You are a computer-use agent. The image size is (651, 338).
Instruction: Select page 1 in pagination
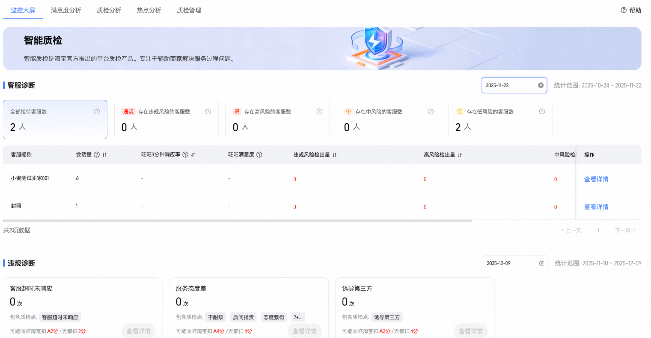pos(598,230)
